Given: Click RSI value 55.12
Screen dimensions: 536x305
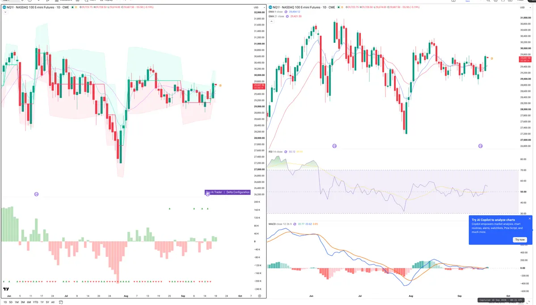Looking at the screenshot, I should (292, 152).
